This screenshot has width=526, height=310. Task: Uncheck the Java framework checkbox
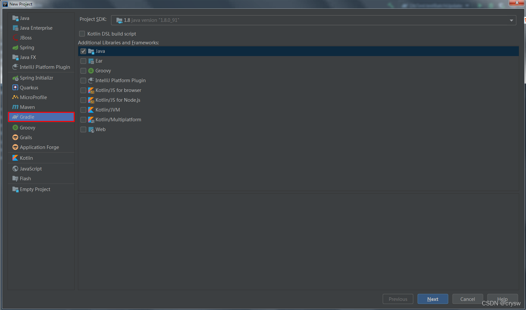point(83,51)
